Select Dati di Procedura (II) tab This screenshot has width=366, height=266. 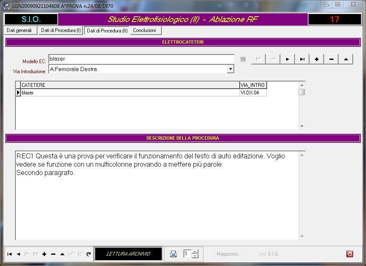pos(107,31)
